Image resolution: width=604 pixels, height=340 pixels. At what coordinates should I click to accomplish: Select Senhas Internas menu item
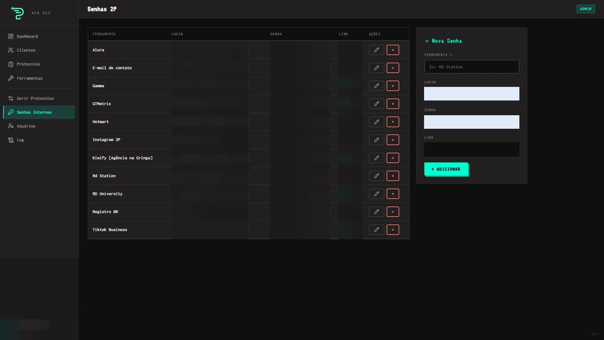point(39,112)
